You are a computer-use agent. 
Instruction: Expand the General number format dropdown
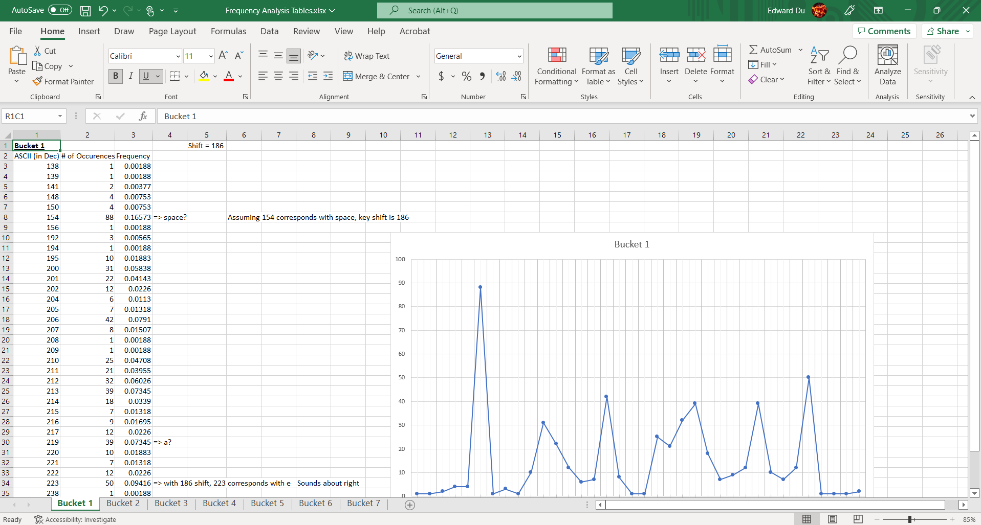(x=519, y=56)
